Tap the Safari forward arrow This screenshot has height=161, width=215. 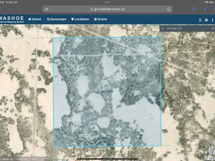[20, 9]
